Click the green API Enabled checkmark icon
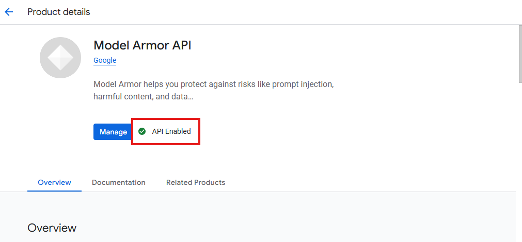This screenshot has height=242, width=522. tap(142, 131)
